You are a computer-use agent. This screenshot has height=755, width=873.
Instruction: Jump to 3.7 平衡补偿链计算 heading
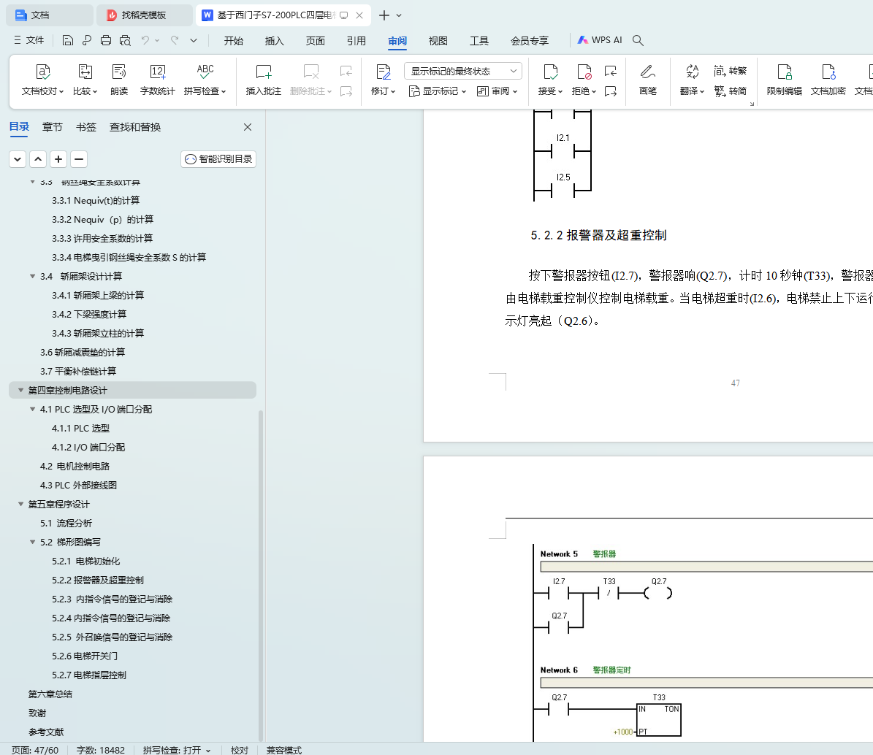pyautogui.click(x=78, y=371)
